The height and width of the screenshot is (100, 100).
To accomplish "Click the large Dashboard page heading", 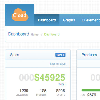I will 19,34.
